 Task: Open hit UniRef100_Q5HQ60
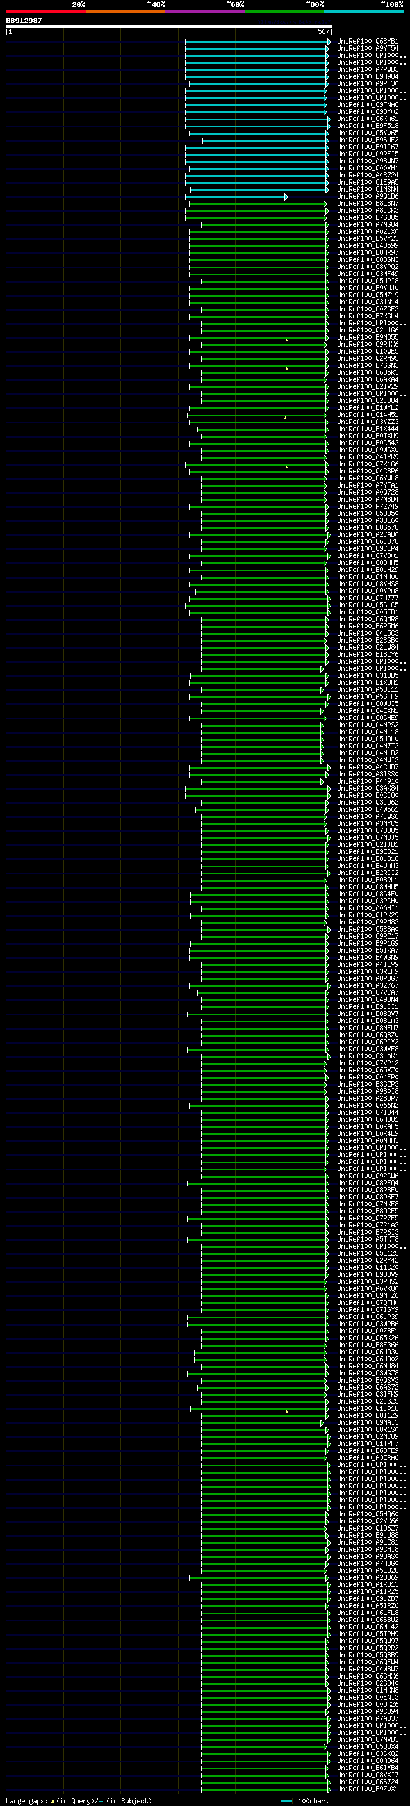367,1515
